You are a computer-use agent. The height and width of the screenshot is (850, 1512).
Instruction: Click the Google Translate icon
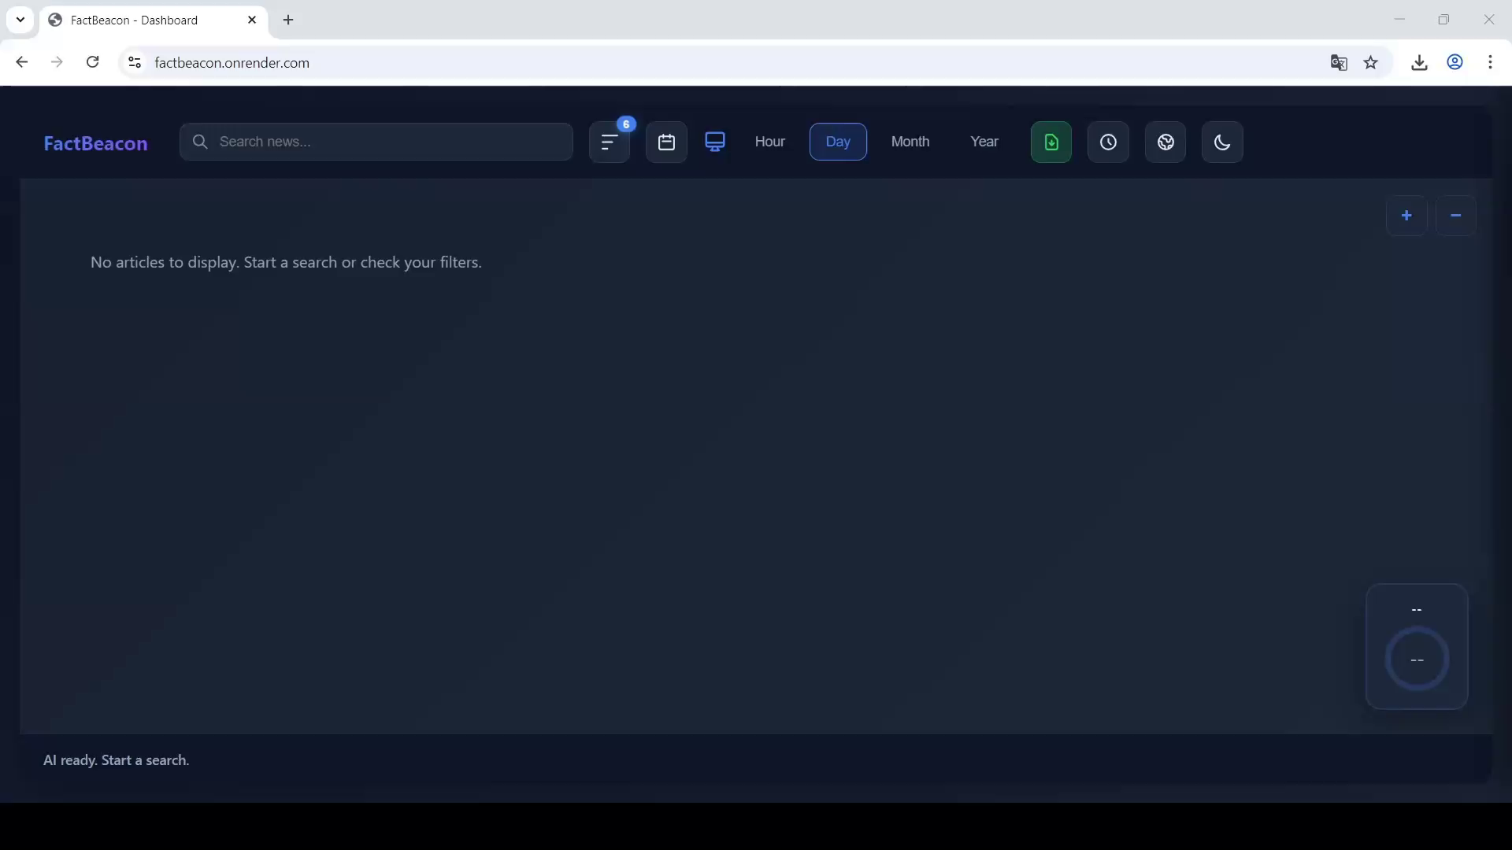point(1338,62)
